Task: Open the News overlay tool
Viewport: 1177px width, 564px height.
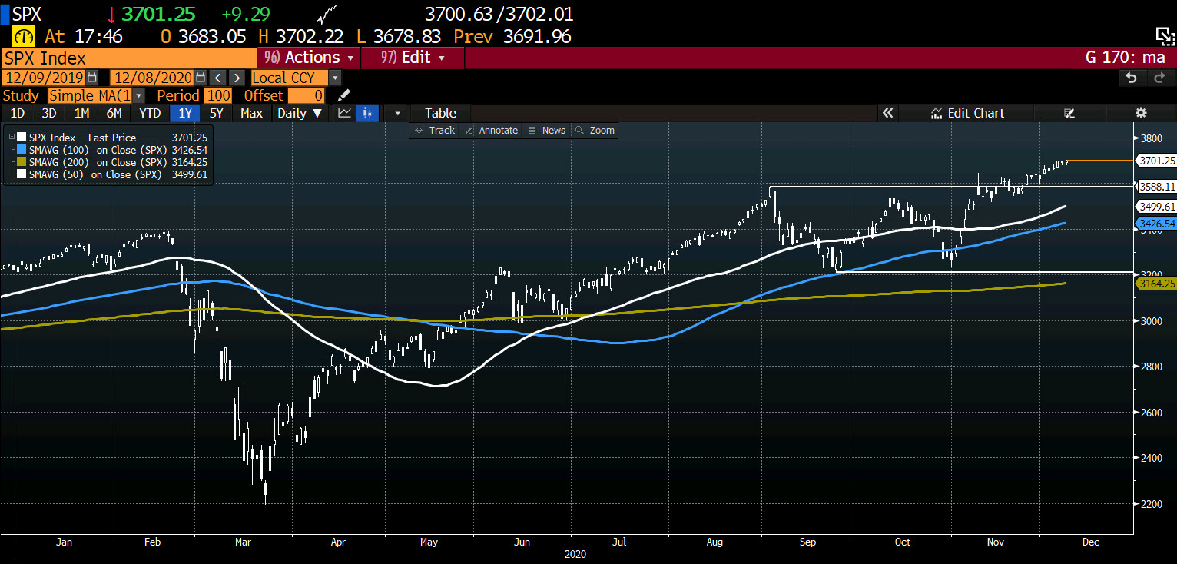Action: [547, 131]
